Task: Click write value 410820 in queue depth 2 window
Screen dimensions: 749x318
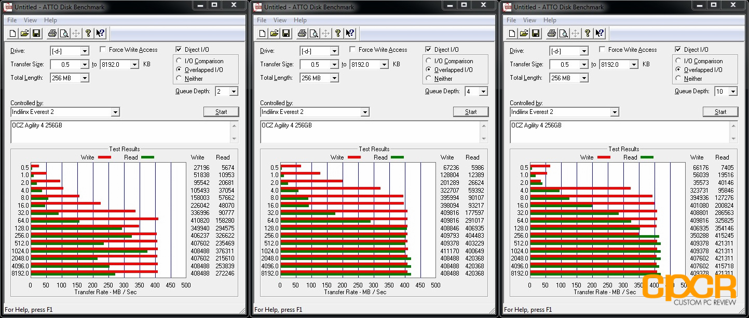Action: (200, 220)
